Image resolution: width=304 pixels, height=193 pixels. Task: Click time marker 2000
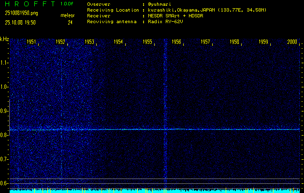coord(292,42)
